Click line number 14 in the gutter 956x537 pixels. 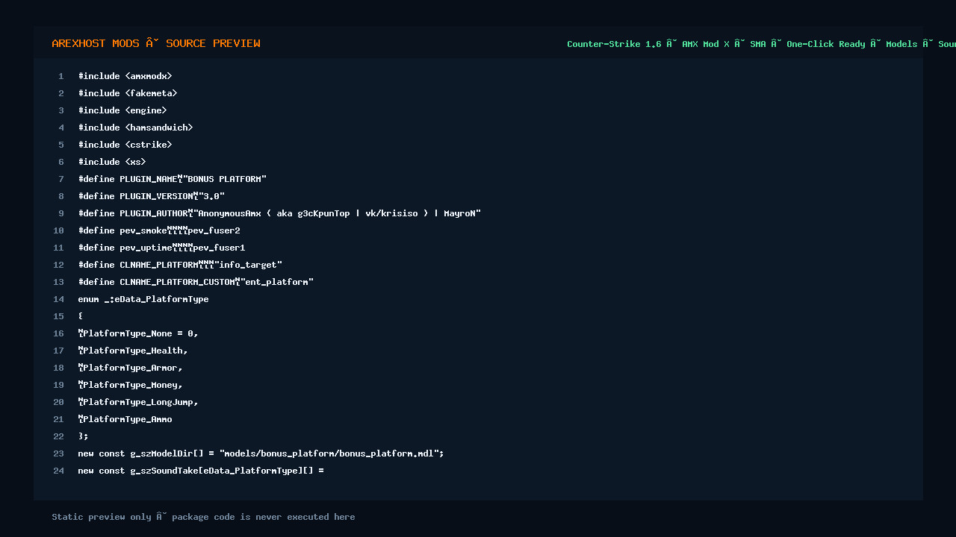click(59, 299)
